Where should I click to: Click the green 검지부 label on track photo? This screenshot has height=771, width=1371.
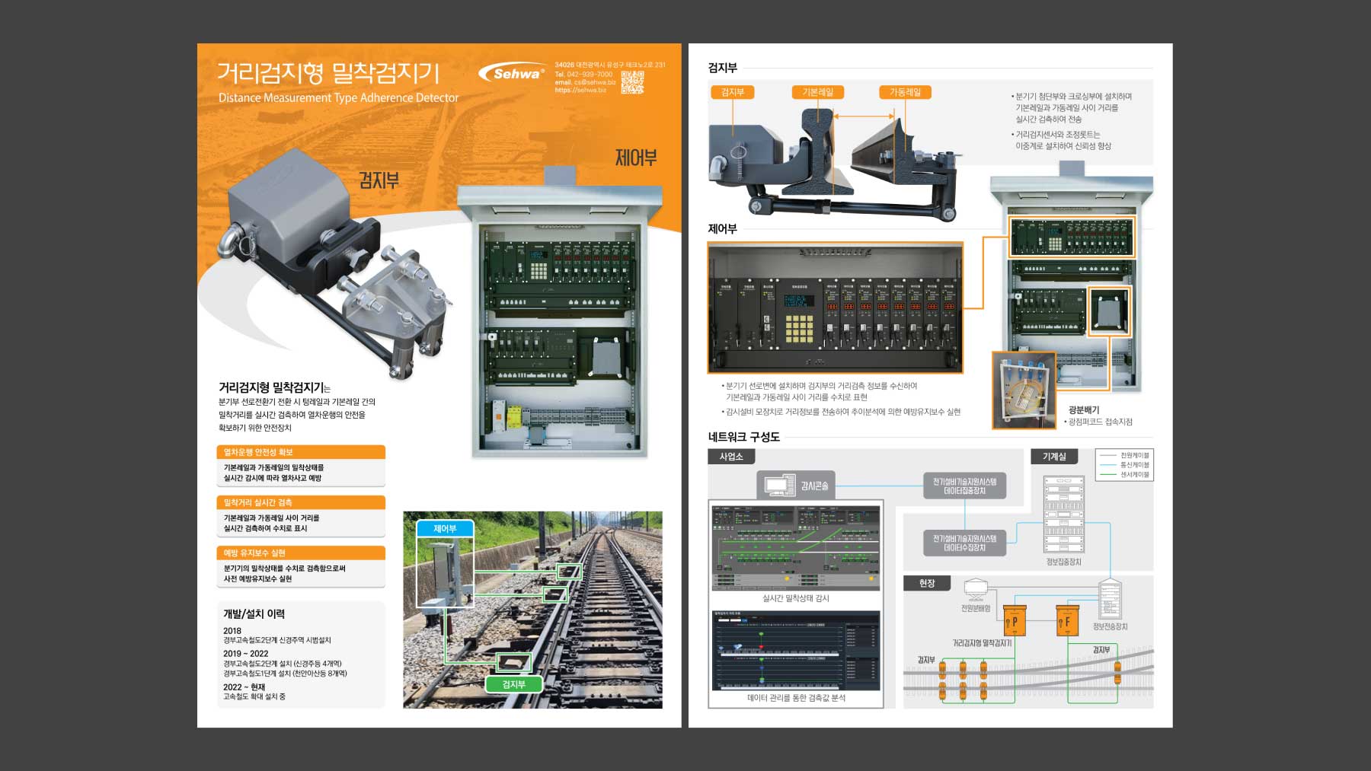[513, 684]
